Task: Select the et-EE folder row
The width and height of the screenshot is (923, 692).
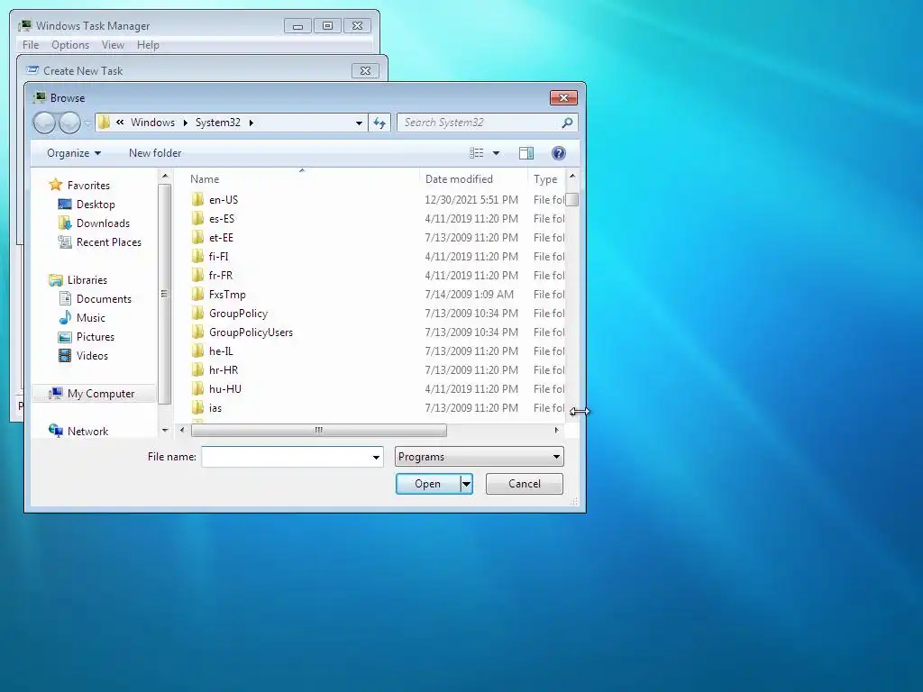Action: click(x=377, y=238)
